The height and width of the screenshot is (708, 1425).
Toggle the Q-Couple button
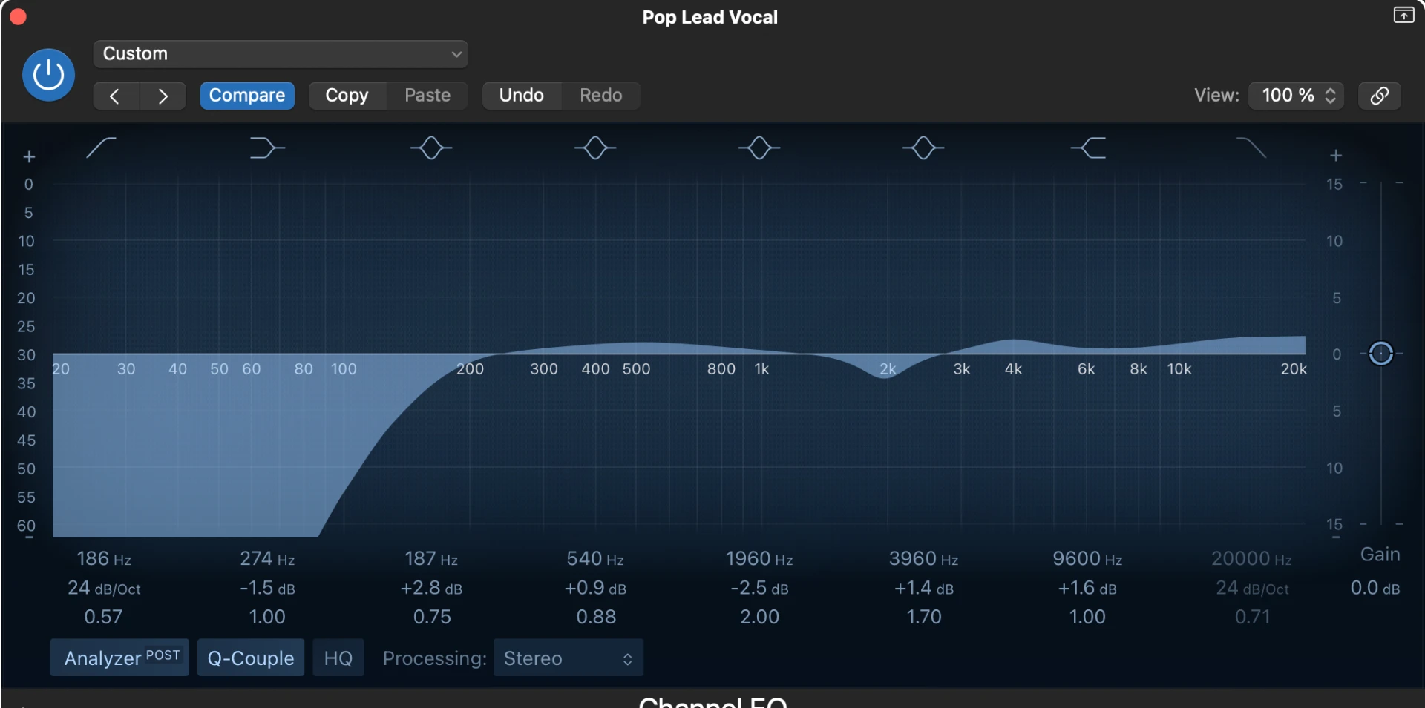click(x=251, y=658)
